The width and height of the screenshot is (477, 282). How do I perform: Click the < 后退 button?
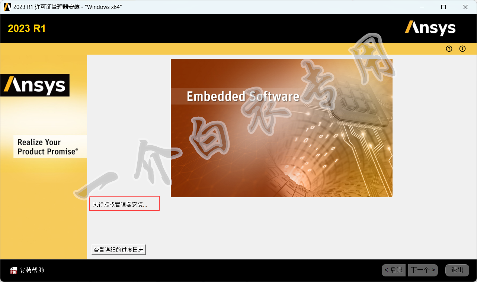tap(394, 270)
